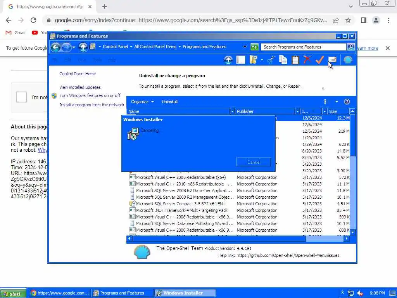
Task: Open the Installed On column filter dropdown
Action: pos(325,111)
